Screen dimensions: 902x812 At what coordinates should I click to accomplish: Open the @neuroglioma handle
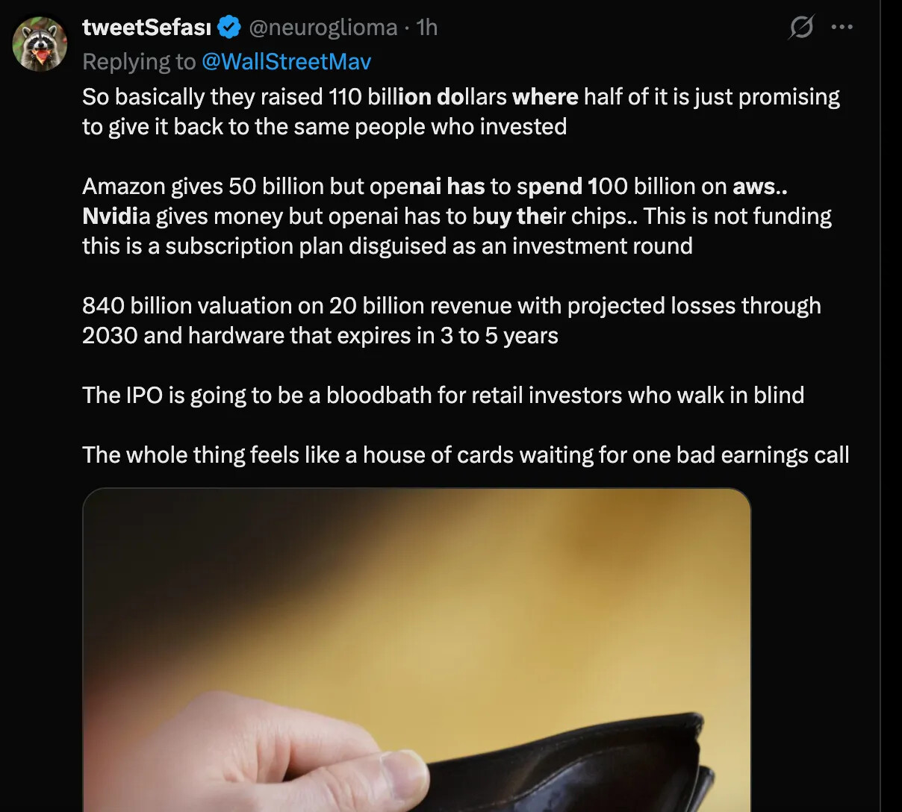[323, 28]
